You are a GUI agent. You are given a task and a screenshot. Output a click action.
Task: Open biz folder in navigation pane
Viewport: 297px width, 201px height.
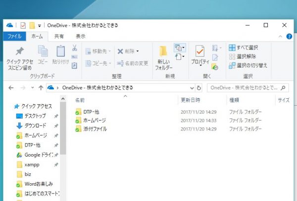[x=24, y=174]
